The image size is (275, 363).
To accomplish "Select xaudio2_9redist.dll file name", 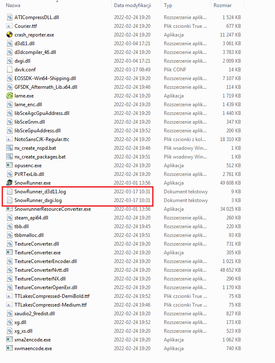I will click(35, 314).
